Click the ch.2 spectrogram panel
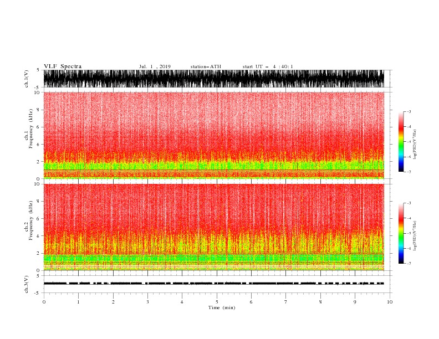Screen dimensions: 439x339 (213, 227)
